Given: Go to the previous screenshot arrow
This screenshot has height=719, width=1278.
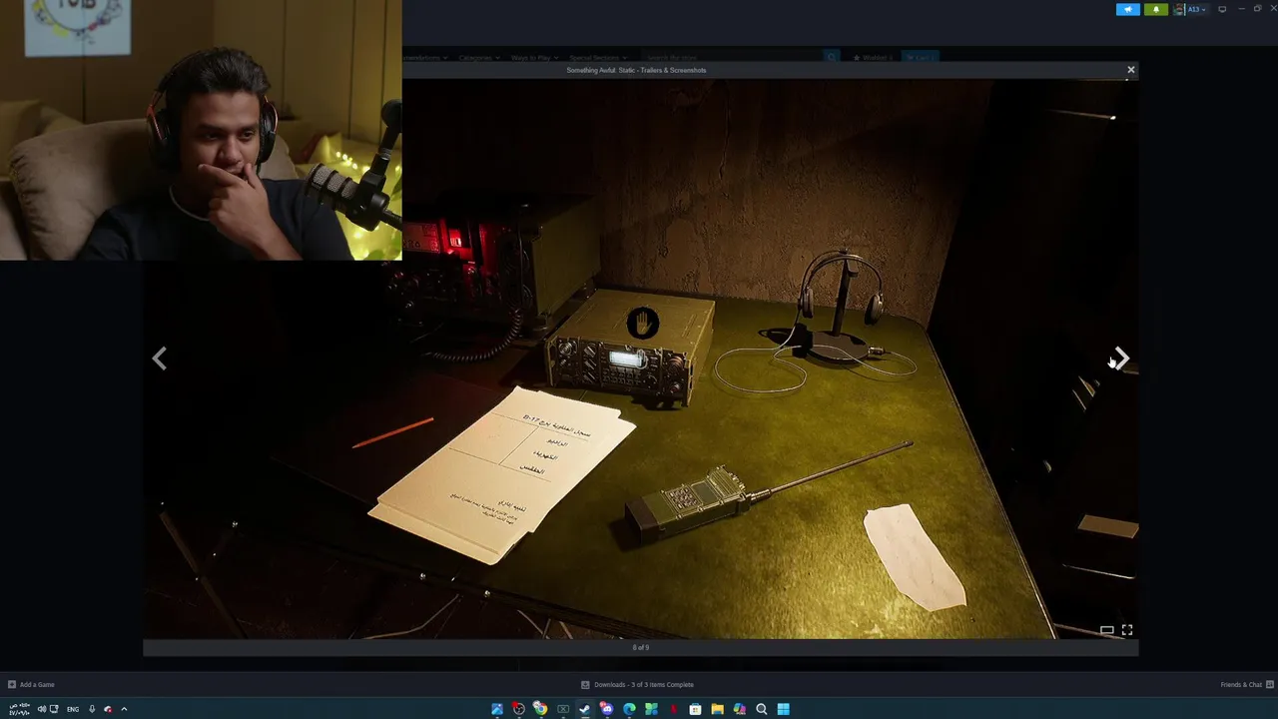Looking at the screenshot, I should (160, 358).
